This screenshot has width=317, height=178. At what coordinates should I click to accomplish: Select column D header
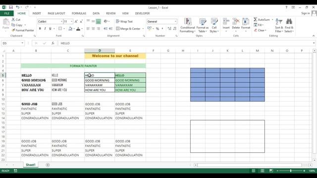[x=100, y=50]
